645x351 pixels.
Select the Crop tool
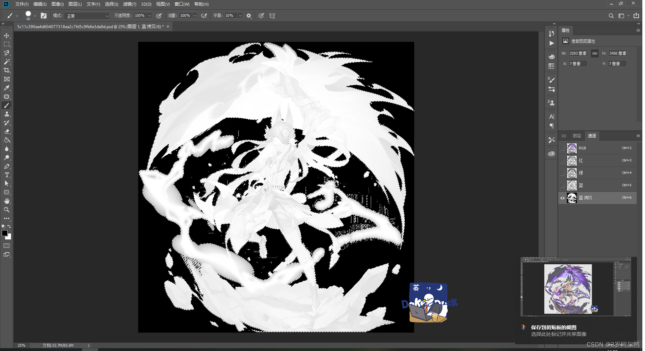tap(7, 70)
